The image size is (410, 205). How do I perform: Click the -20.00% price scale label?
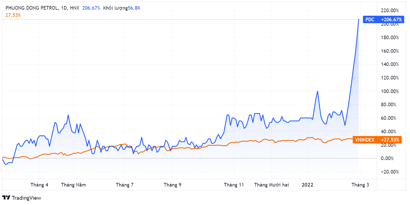tap(390, 172)
